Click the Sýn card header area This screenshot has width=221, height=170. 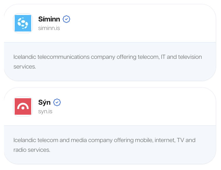110,106
